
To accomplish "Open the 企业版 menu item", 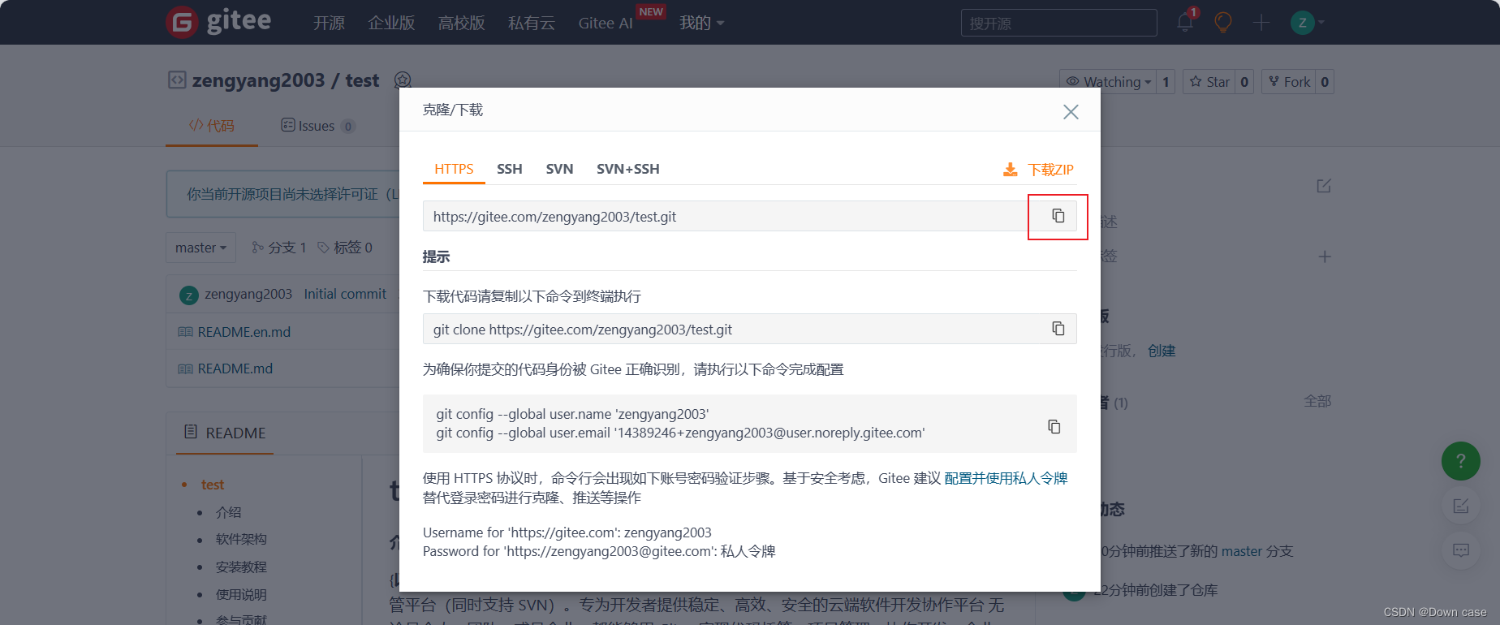I will (x=391, y=23).
